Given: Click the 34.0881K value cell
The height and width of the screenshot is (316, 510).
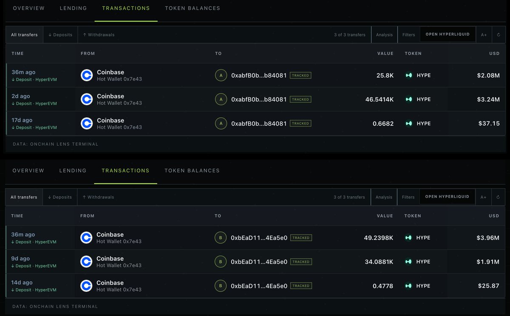Looking at the screenshot, I should pos(379,262).
